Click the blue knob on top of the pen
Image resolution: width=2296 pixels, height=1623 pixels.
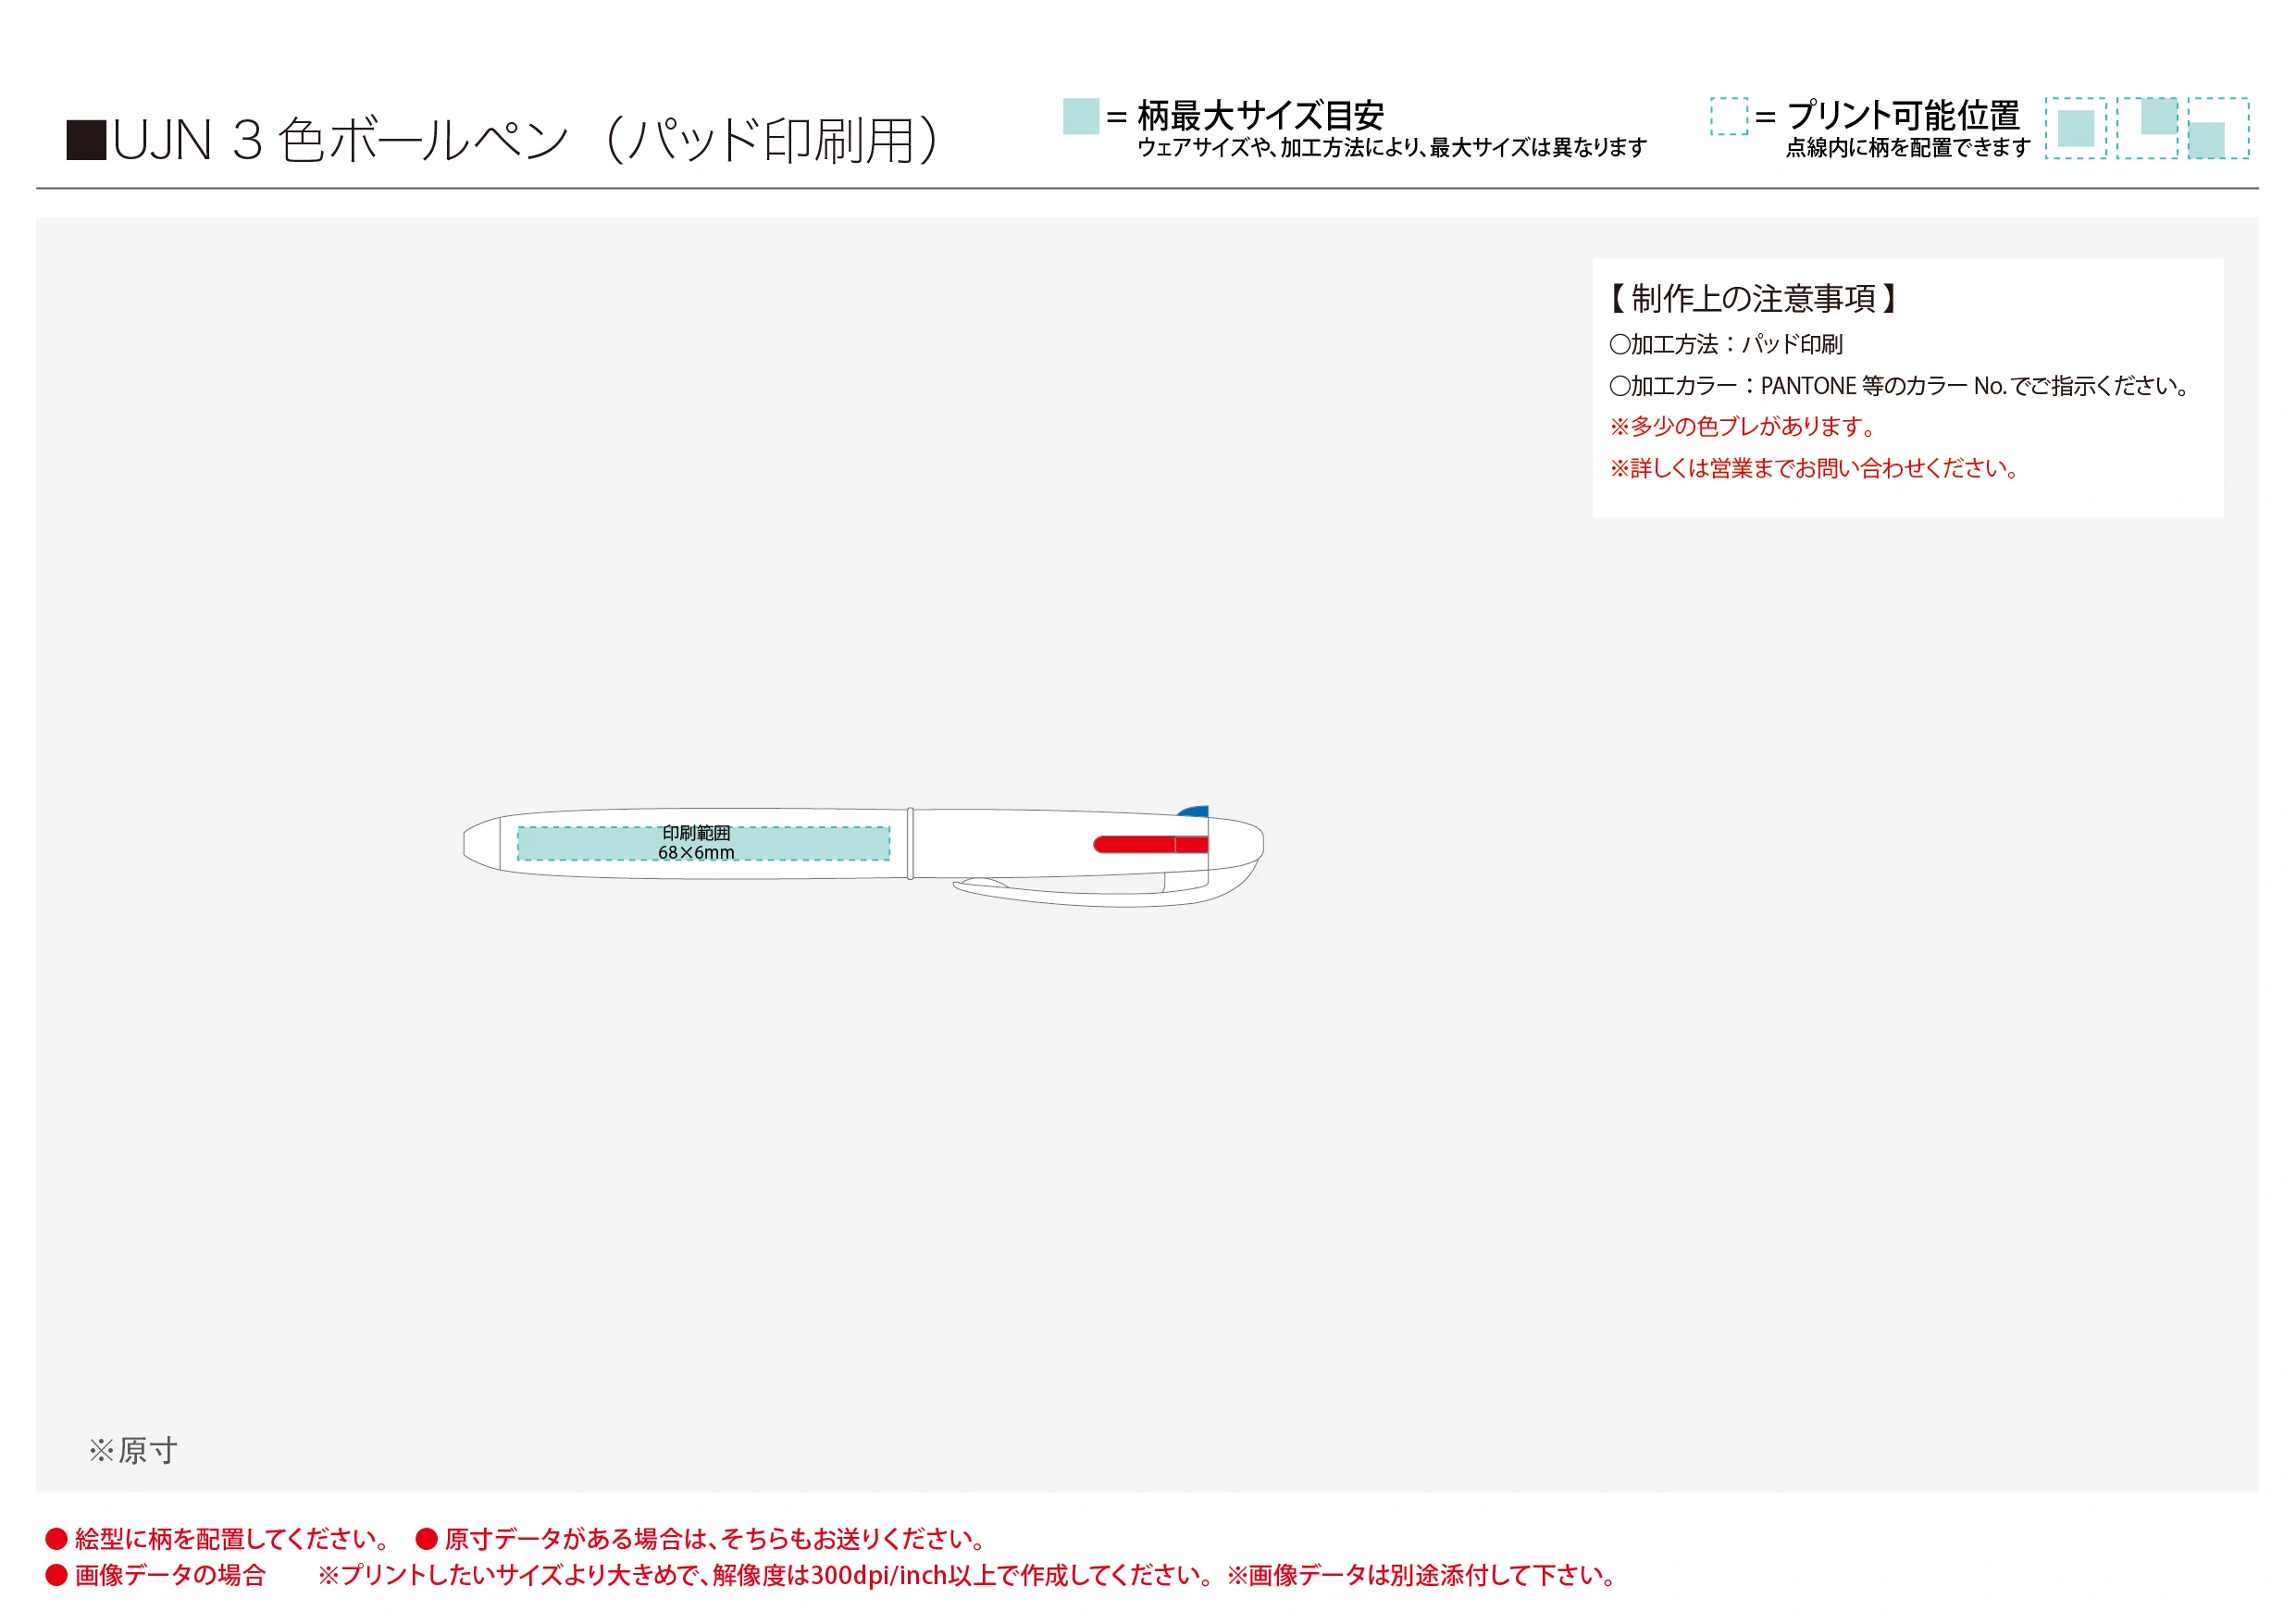tap(1193, 812)
